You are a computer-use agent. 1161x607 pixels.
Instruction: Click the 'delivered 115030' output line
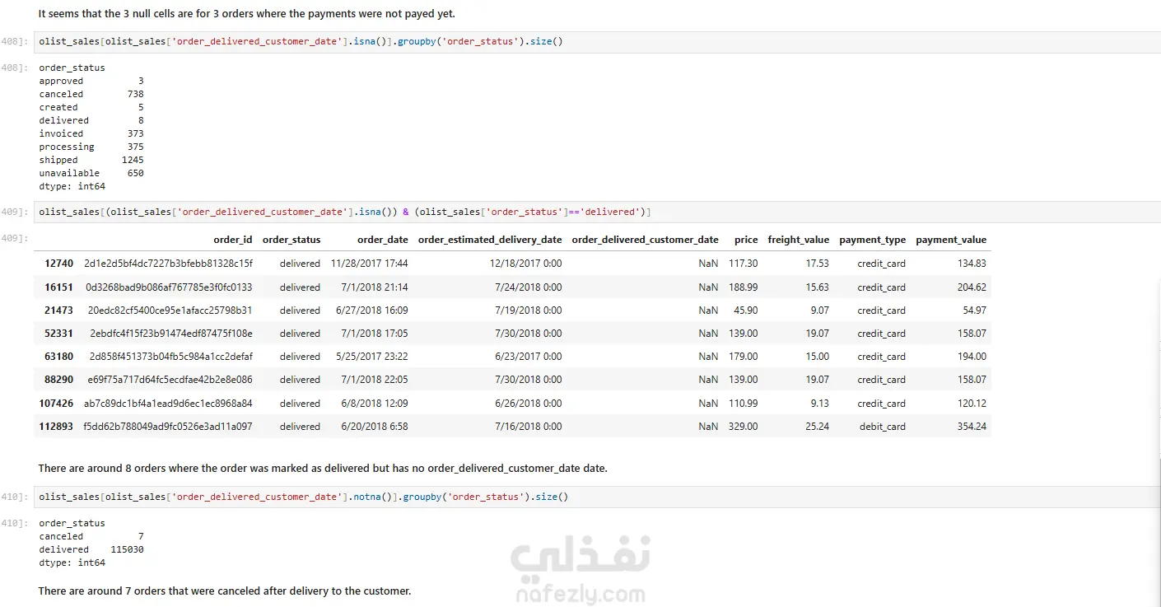91,549
